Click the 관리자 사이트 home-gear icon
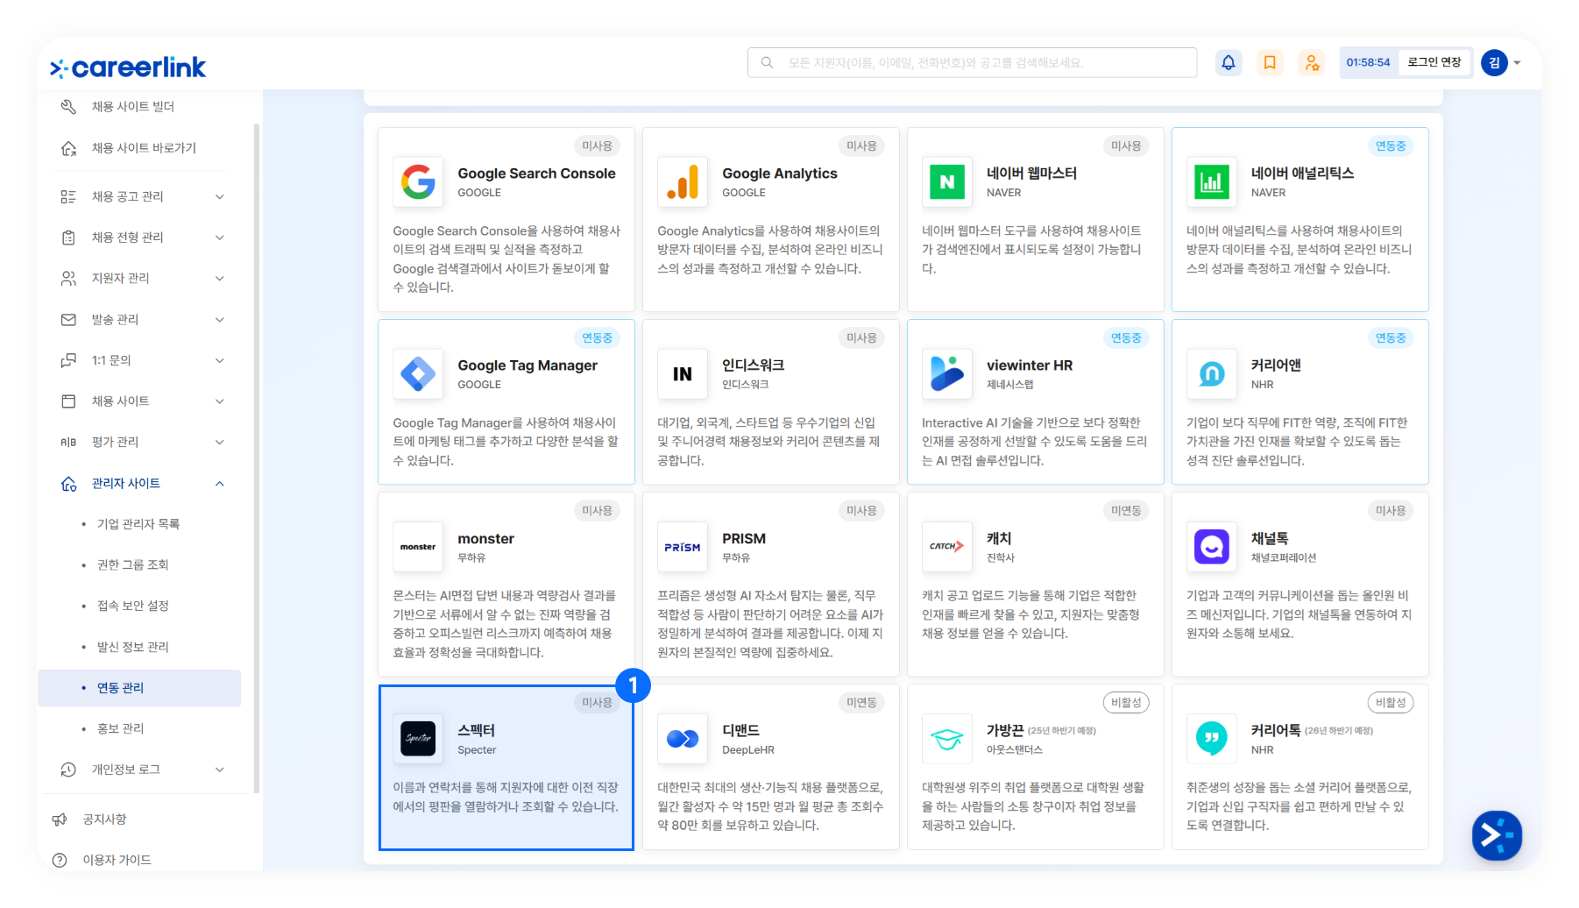This screenshot has width=1579, height=908. click(x=68, y=484)
